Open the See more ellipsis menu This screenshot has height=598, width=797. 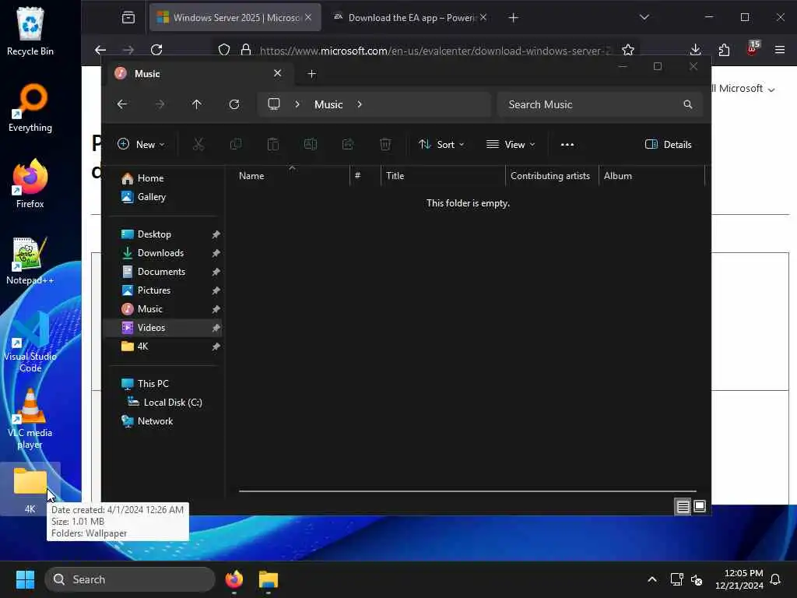[x=567, y=144]
